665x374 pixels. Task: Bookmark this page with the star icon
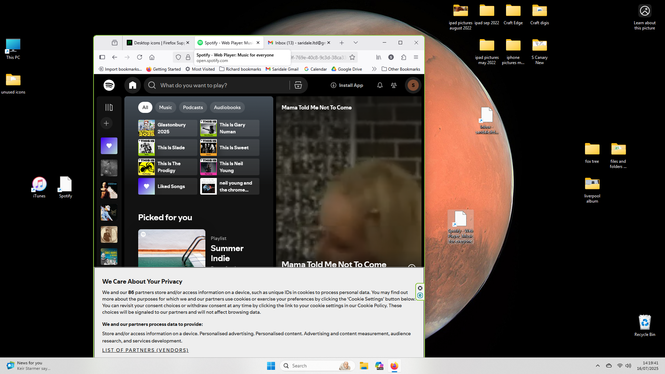pyautogui.click(x=352, y=57)
